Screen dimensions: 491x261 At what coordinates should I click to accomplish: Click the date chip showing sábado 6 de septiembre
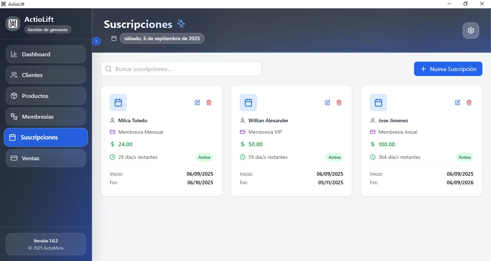pos(162,38)
